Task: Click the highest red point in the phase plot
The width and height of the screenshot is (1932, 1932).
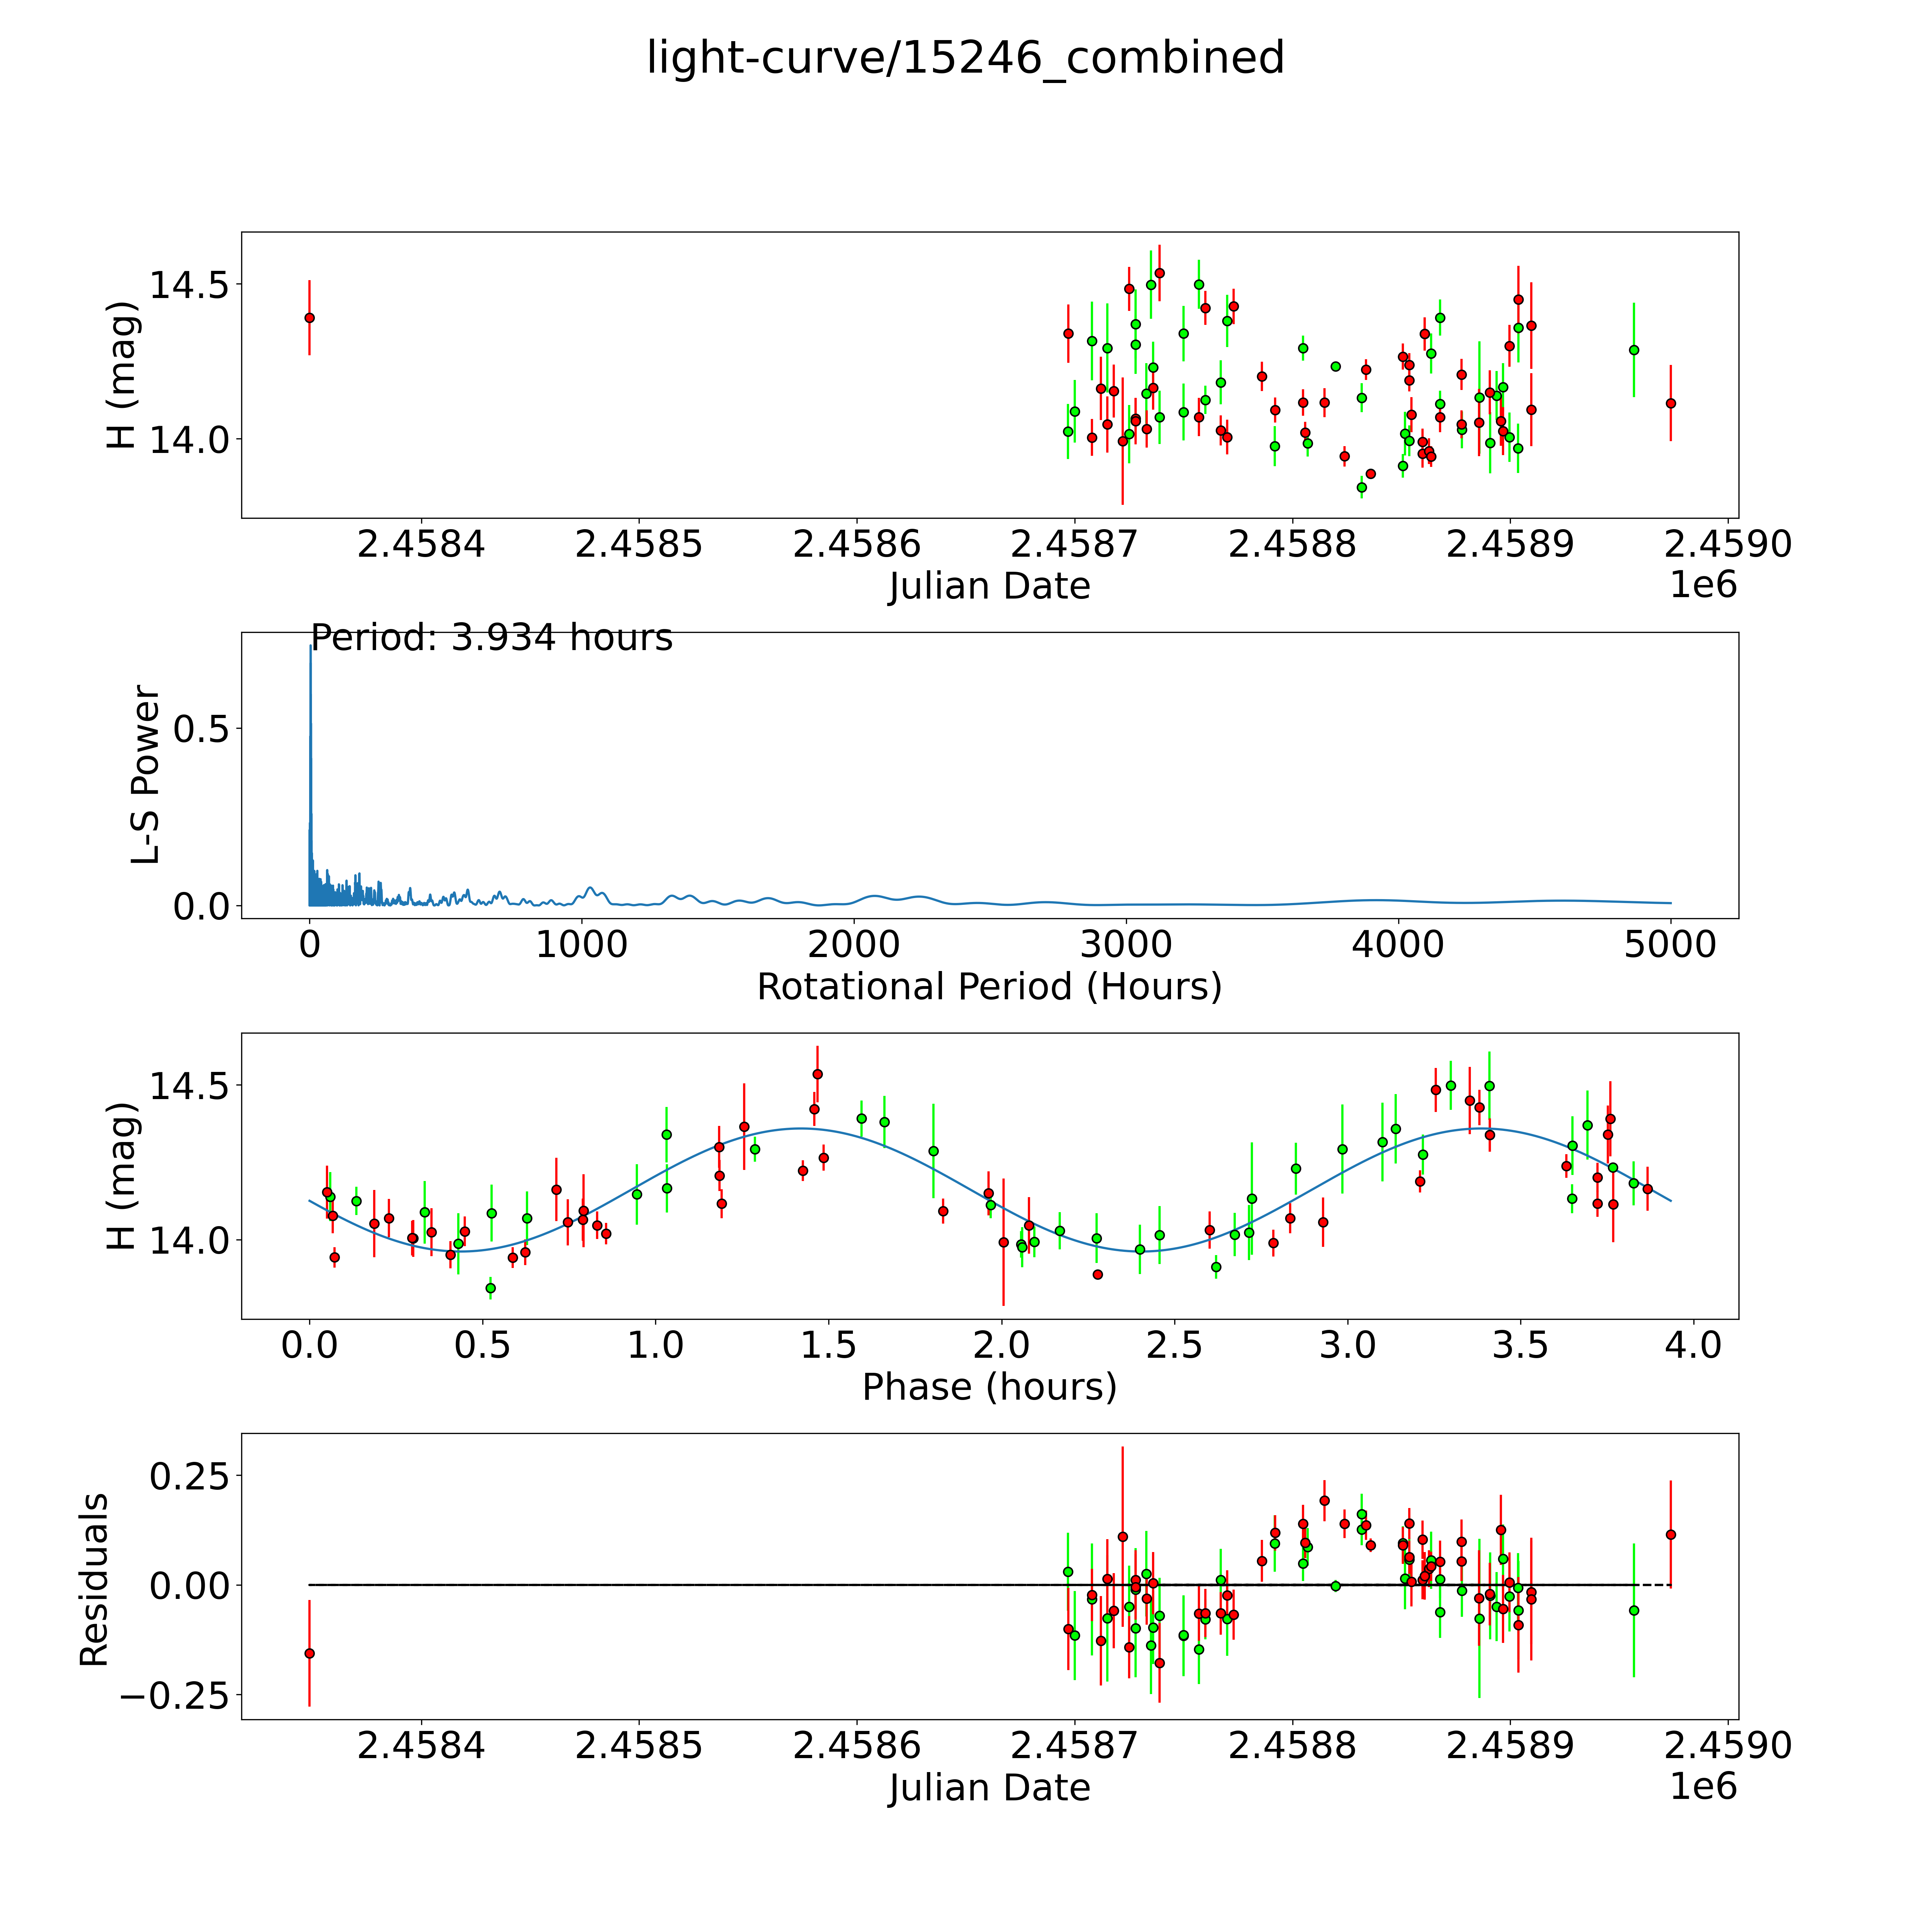Action: point(817,1074)
